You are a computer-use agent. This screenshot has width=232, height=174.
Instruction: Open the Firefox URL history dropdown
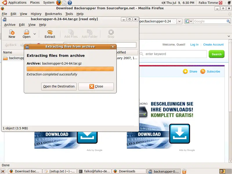(x=179, y=21)
